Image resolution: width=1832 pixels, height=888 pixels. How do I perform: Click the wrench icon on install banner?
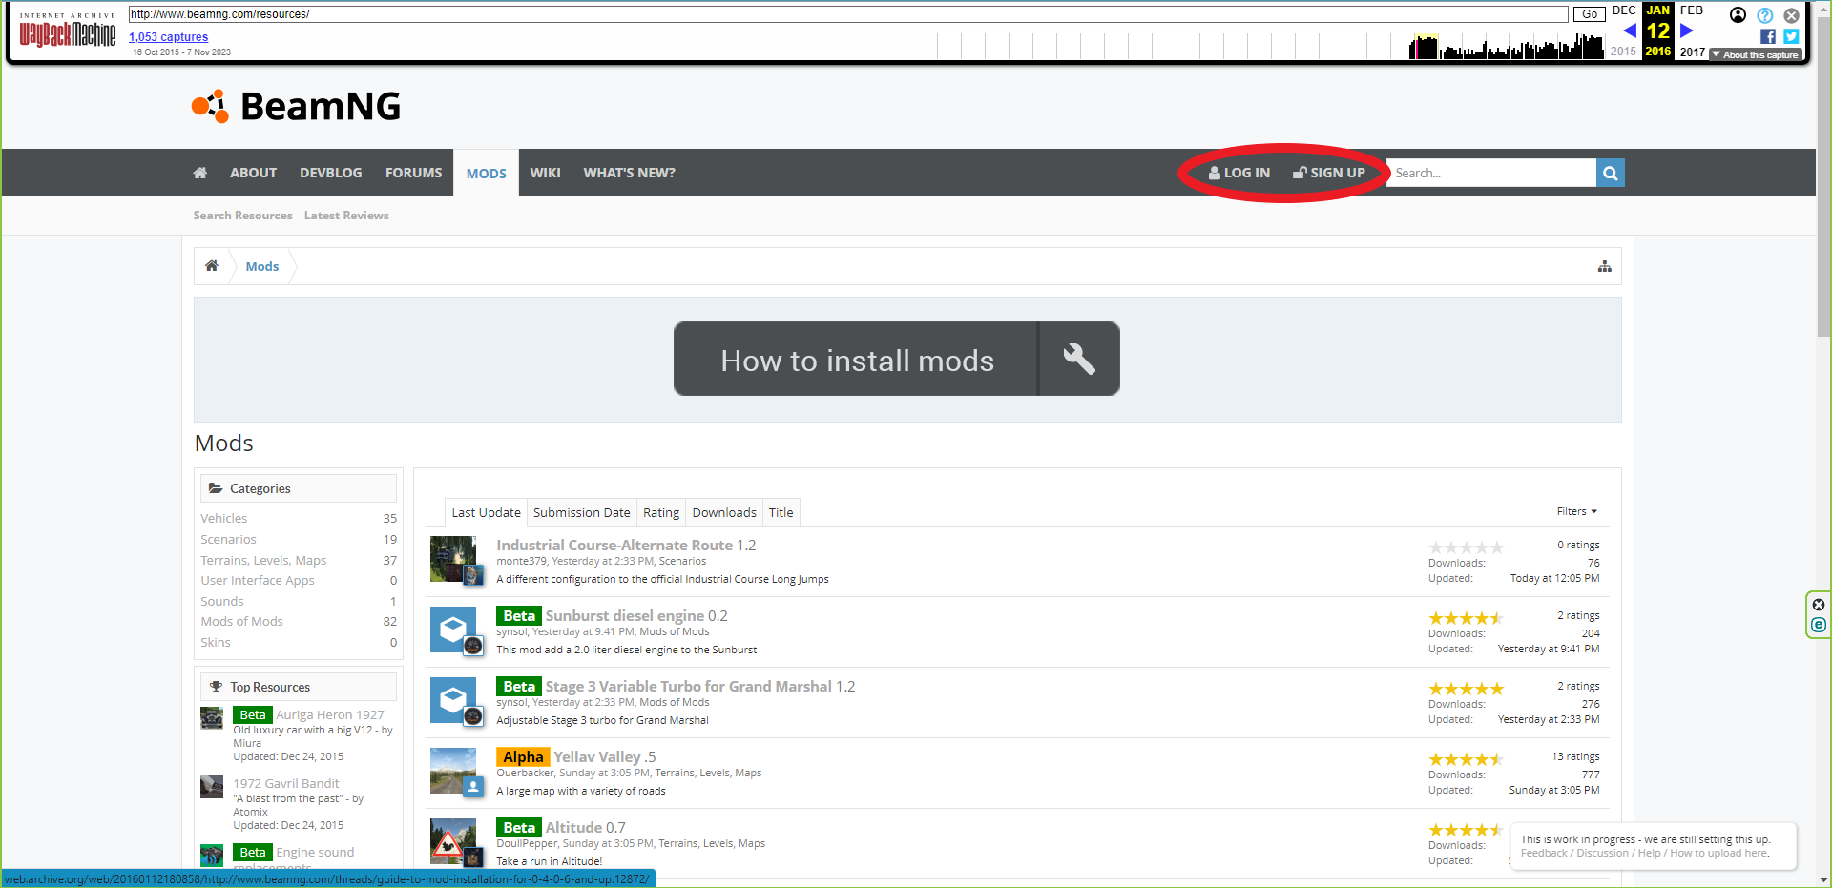tap(1079, 359)
